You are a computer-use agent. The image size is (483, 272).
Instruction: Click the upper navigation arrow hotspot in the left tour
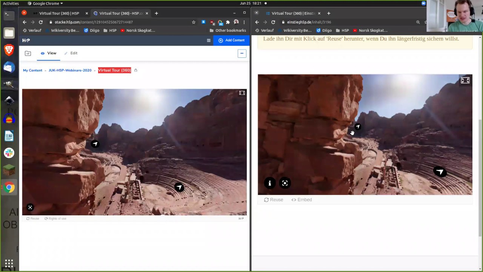pos(95,144)
